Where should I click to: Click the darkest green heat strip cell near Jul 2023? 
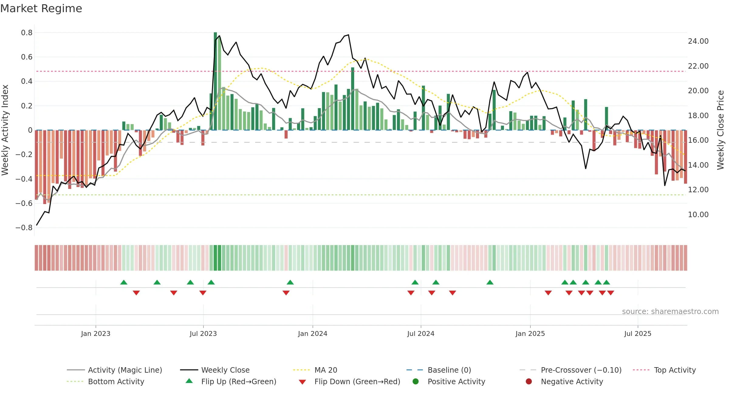[x=215, y=258]
